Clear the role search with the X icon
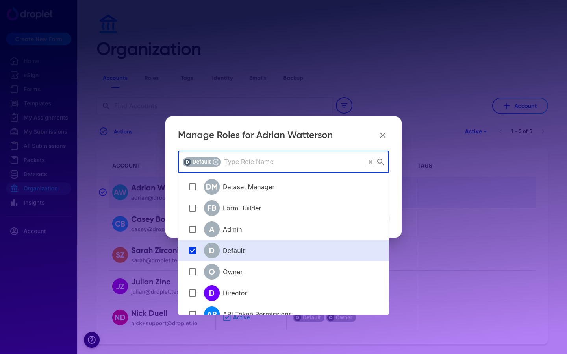The width and height of the screenshot is (567, 354). [371, 162]
